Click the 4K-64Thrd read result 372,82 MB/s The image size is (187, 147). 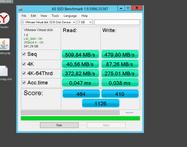pyautogui.click(x=80, y=73)
